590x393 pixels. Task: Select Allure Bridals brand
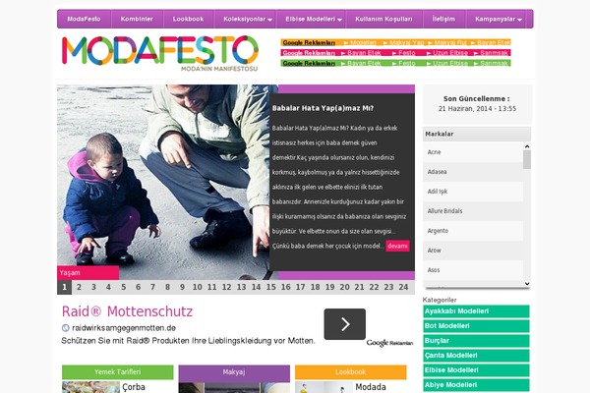[473, 211]
